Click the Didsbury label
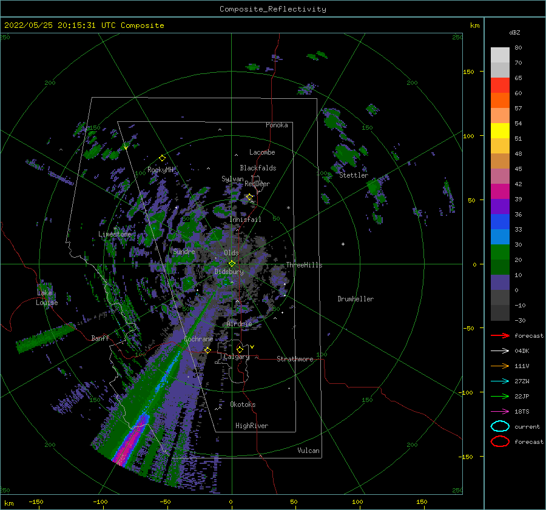This screenshot has height=510, width=546. click(229, 272)
